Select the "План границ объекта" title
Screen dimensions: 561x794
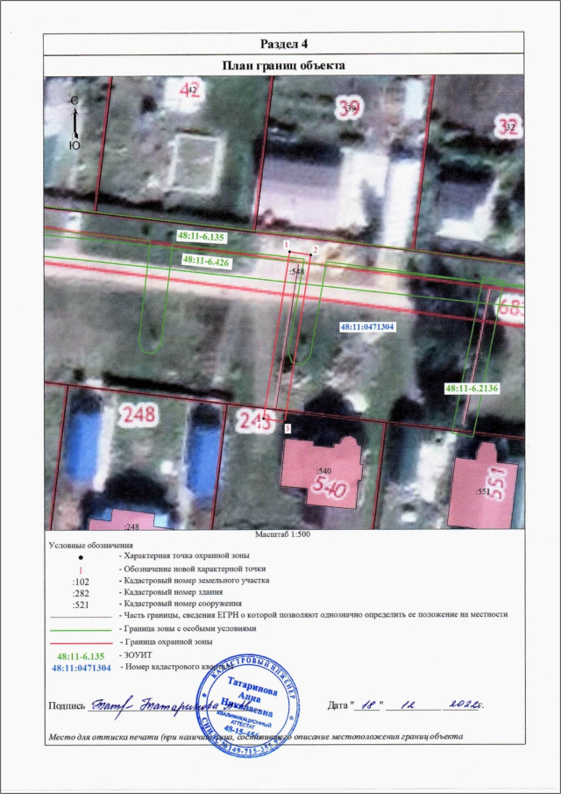pos(284,66)
